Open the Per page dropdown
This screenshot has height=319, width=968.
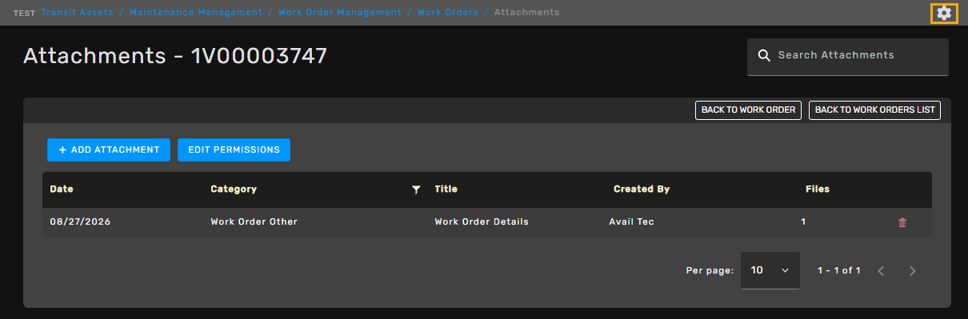[x=770, y=270]
